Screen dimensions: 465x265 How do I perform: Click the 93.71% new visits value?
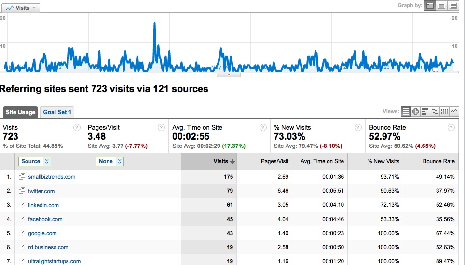390,177
